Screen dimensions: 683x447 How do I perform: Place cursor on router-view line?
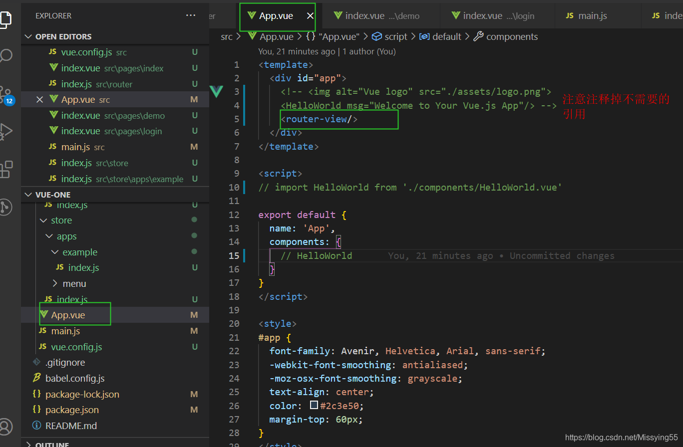(x=319, y=119)
